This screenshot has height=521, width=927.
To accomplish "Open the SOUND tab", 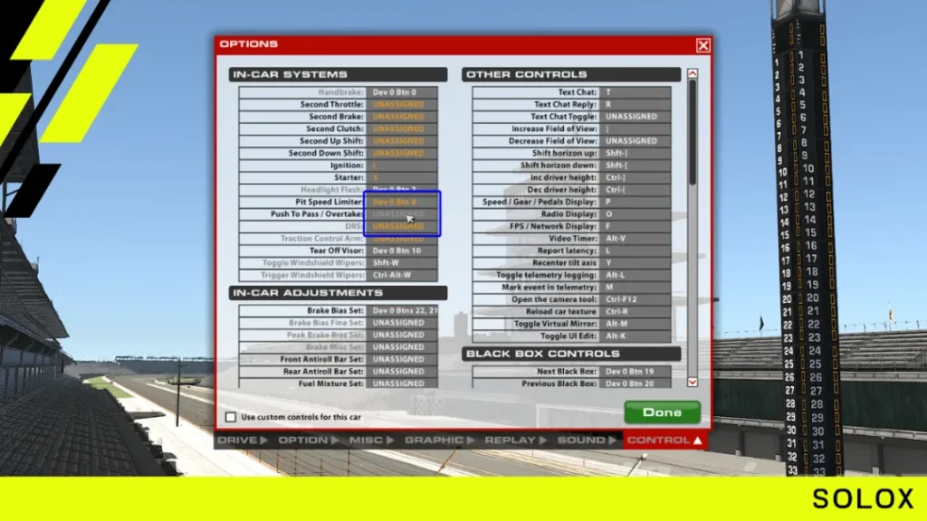I will [x=587, y=440].
